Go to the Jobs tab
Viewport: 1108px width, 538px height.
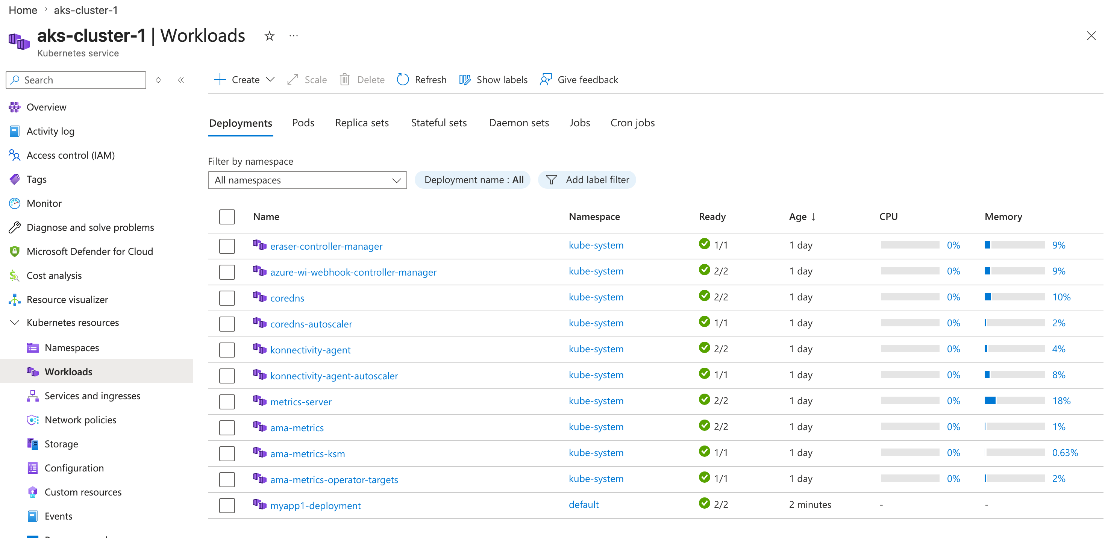tap(580, 123)
